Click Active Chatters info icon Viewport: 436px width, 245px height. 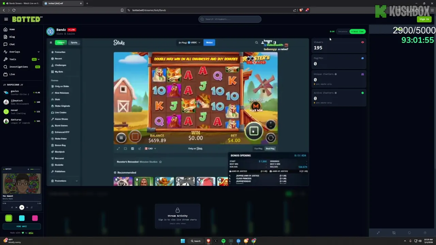coord(336,93)
